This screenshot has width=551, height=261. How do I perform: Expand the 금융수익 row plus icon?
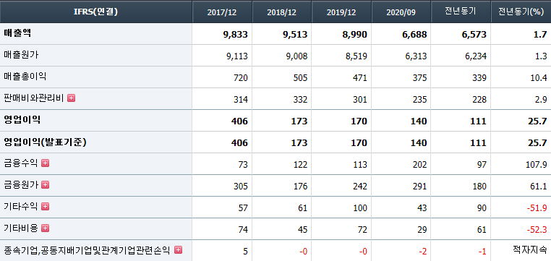(45, 163)
